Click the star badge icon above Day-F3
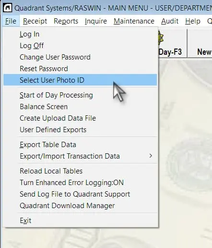The image size is (212, 248). click(161, 38)
